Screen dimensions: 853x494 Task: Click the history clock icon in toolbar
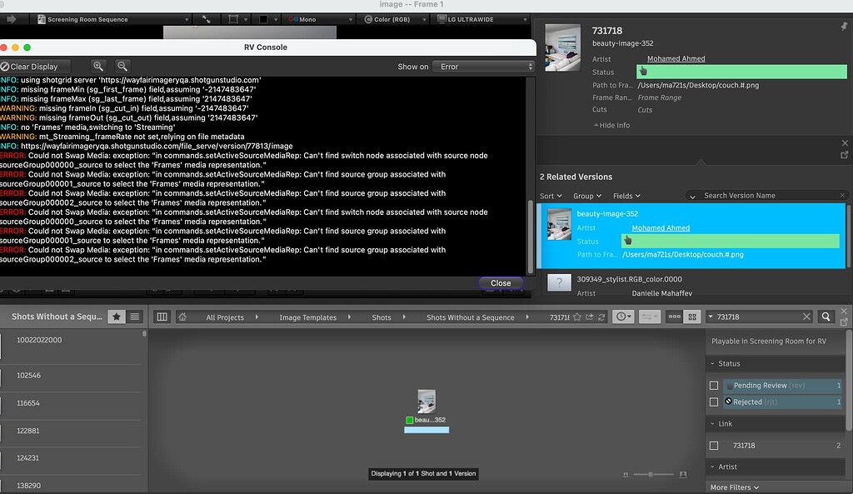click(x=622, y=317)
